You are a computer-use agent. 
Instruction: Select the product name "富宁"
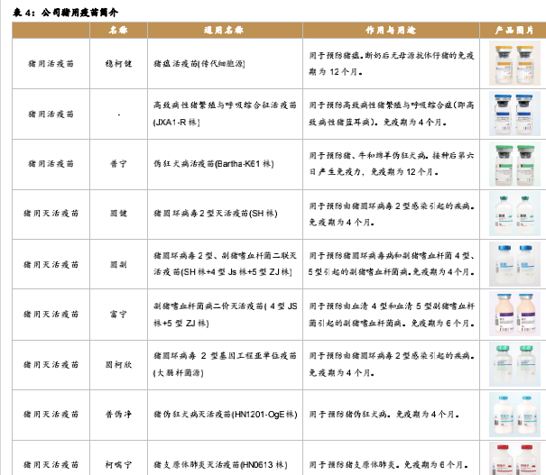tap(118, 315)
